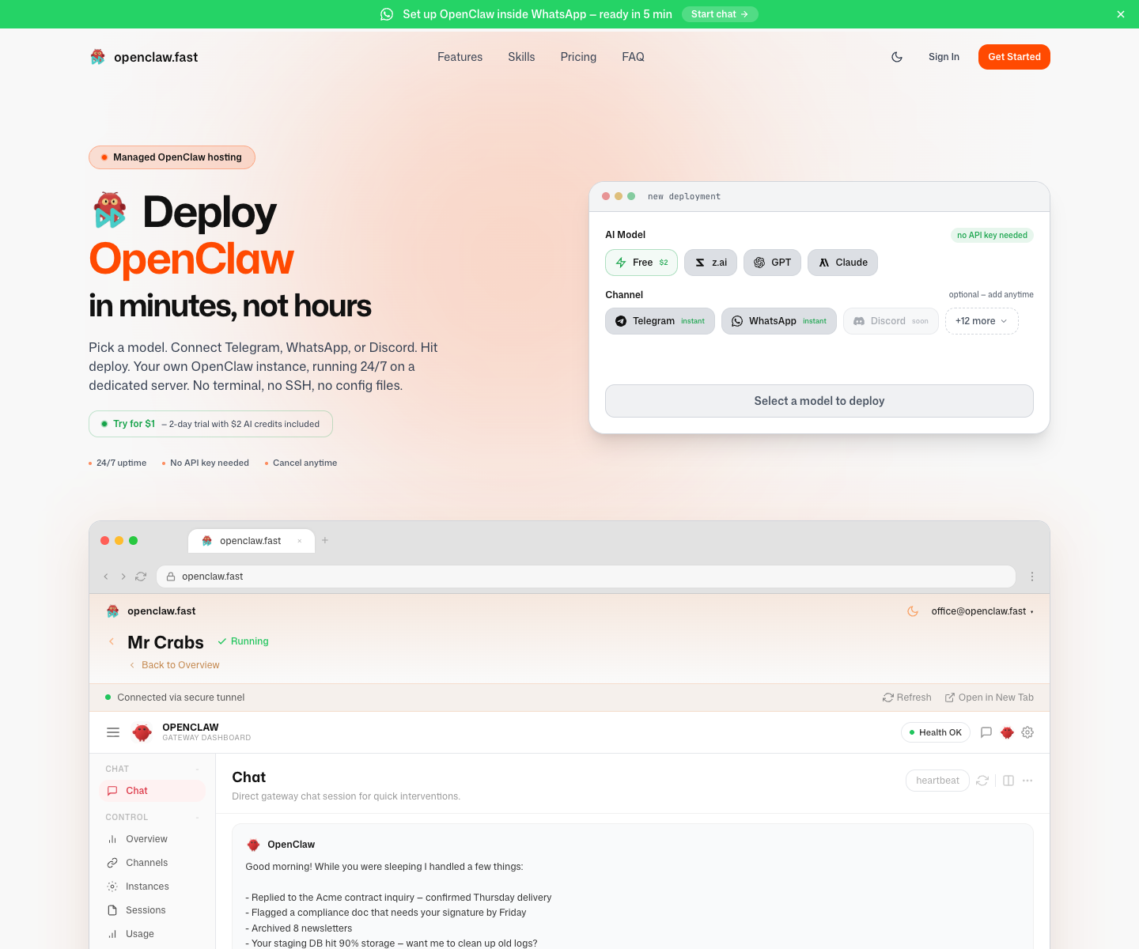Toggle the Discord soon channel option
1139x949 pixels.
(x=891, y=321)
